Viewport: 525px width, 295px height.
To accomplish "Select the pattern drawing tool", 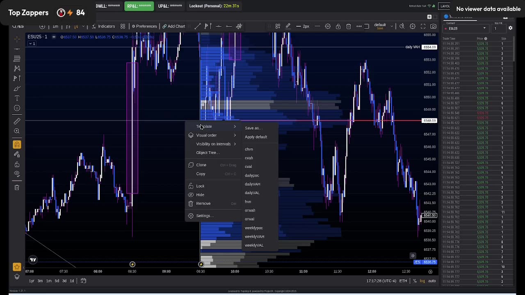I will coord(17,68).
